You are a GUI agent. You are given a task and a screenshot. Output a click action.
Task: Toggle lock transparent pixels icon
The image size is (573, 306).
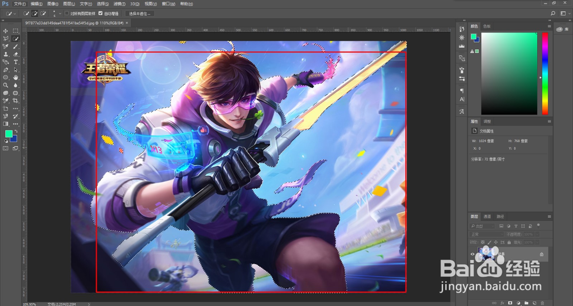(483, 242)
